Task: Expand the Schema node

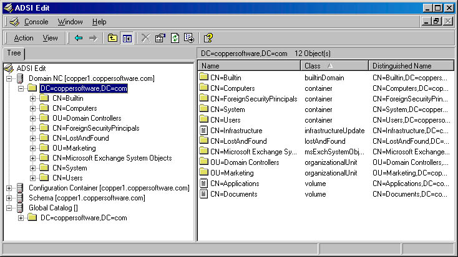Action: coord(9,198)
